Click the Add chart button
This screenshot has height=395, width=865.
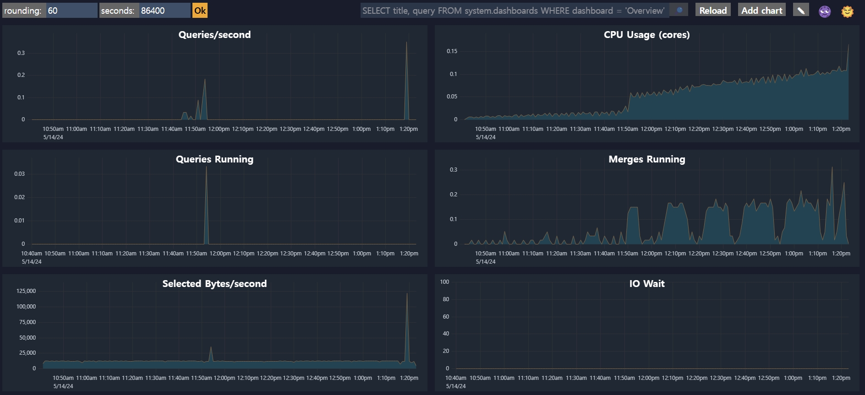click(761, 10)
